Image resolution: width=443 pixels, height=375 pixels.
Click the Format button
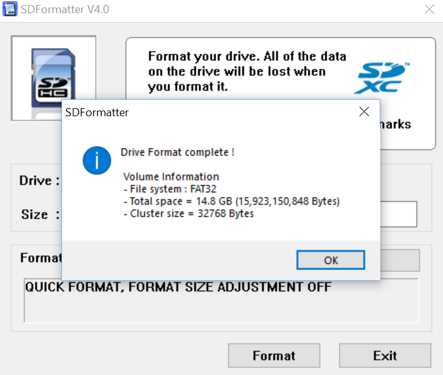274,356
